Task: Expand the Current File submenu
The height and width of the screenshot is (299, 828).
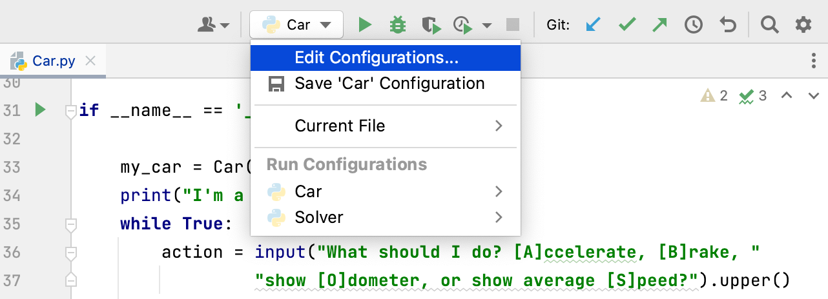Action: pyautogui.click(x=386, y=126)
